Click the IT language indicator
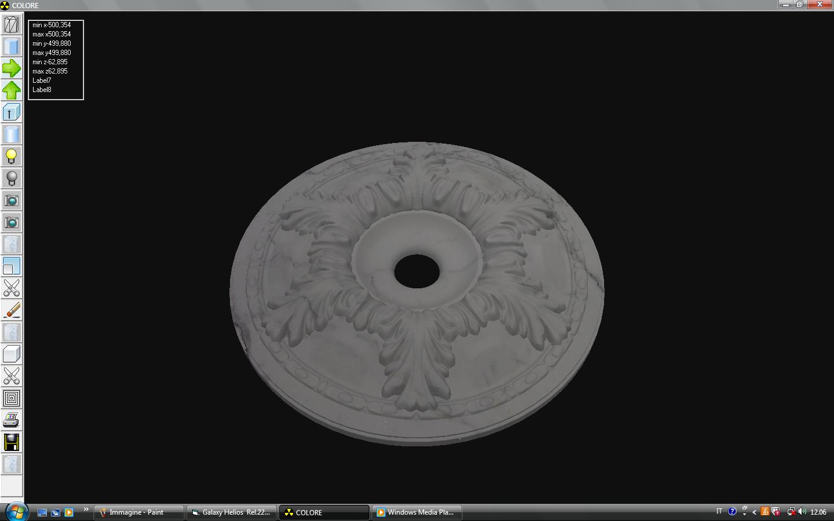Image resolution: width=834 pixels, height=521 pixels. pyautogui.click(x=719, y=512)
